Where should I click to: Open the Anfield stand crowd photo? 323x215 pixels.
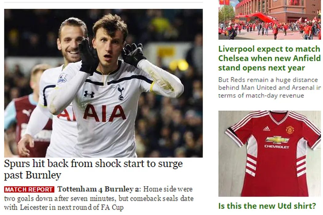coord(269,20)
